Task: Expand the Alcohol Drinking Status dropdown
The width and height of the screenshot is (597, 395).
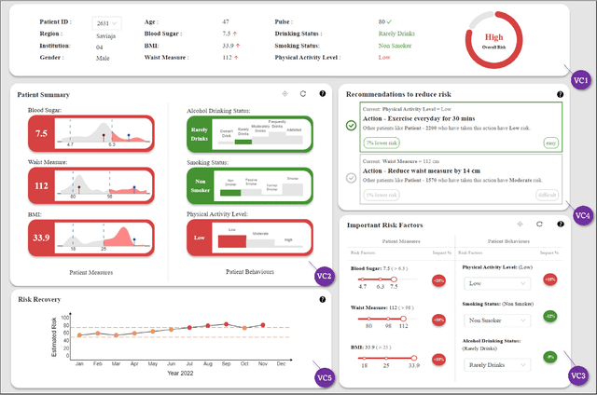Action: pyautogui.click(x=494, y=365)
